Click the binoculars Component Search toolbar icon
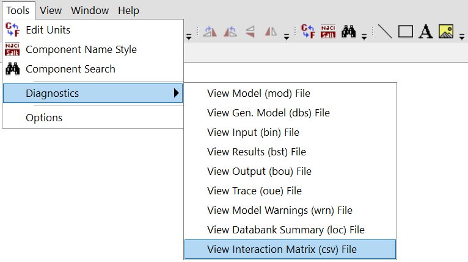 point(348,31)
